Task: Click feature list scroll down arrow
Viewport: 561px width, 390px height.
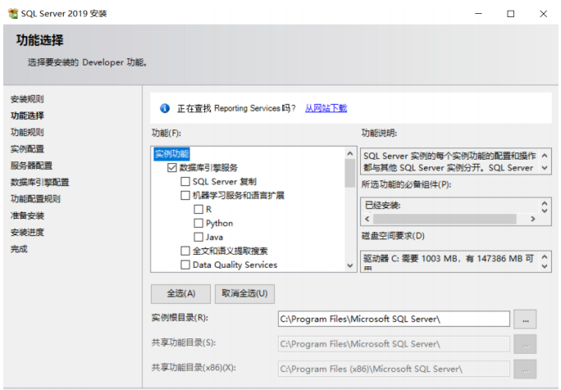Action: point(350,265)
